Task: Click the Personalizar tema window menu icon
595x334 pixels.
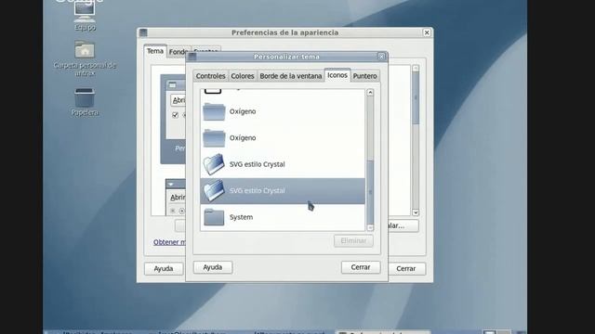Action: click(x=192, y=57)
